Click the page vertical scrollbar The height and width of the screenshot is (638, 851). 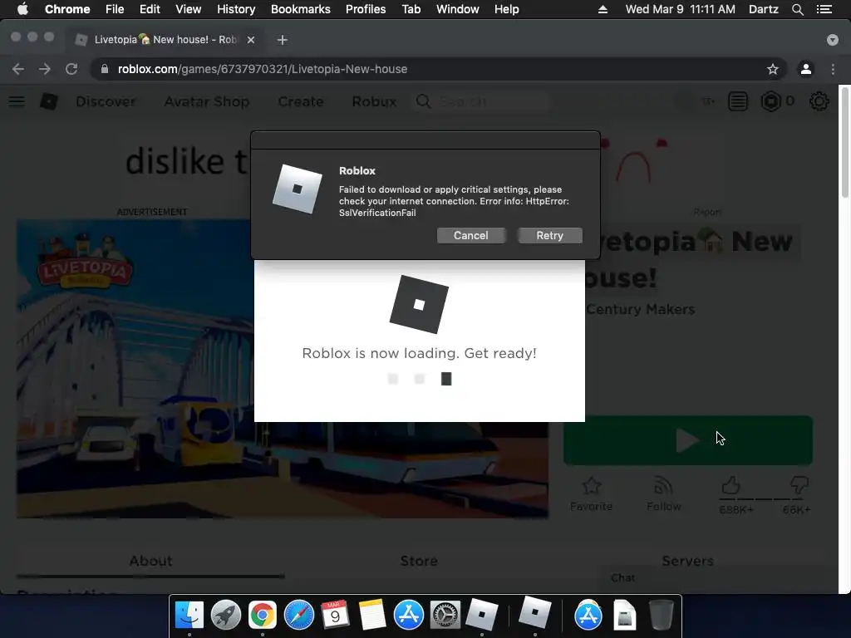pos(844,143)
